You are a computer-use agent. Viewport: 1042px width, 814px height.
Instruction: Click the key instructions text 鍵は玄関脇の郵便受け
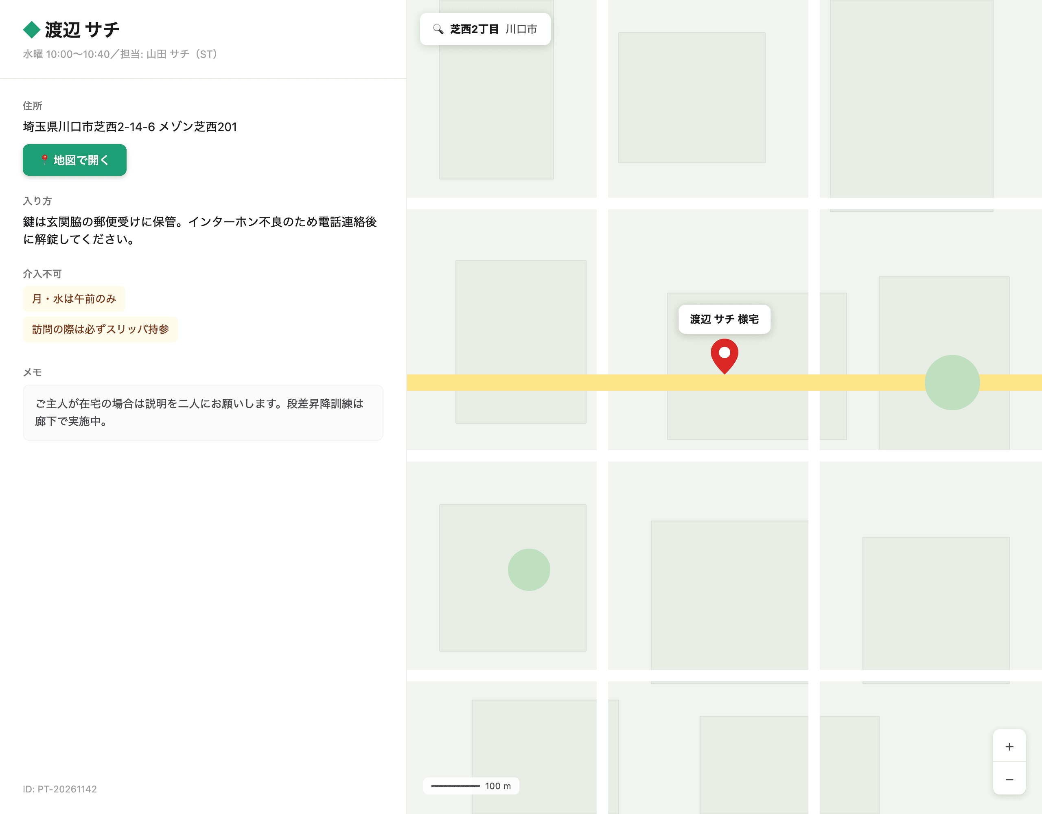(x=200, y=230)
